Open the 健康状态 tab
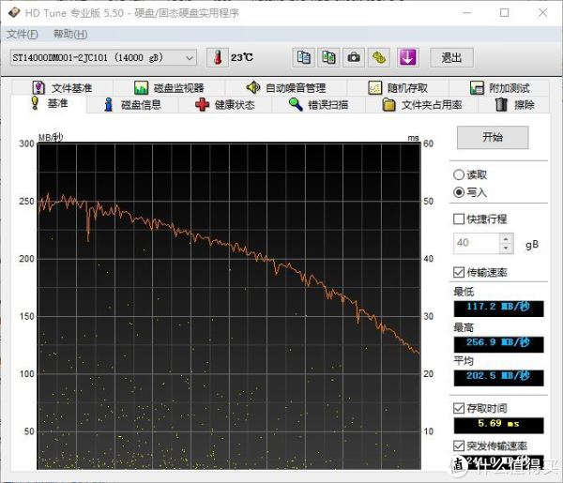563x483 pixels. click(x=224, y=105)
